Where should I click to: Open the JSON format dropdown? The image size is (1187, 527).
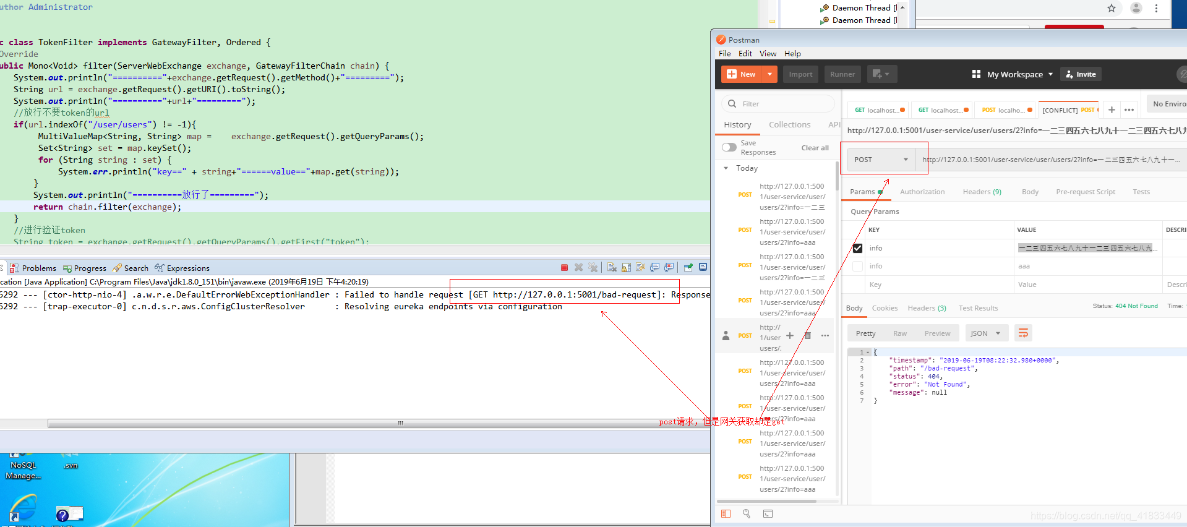pos(987,333)
